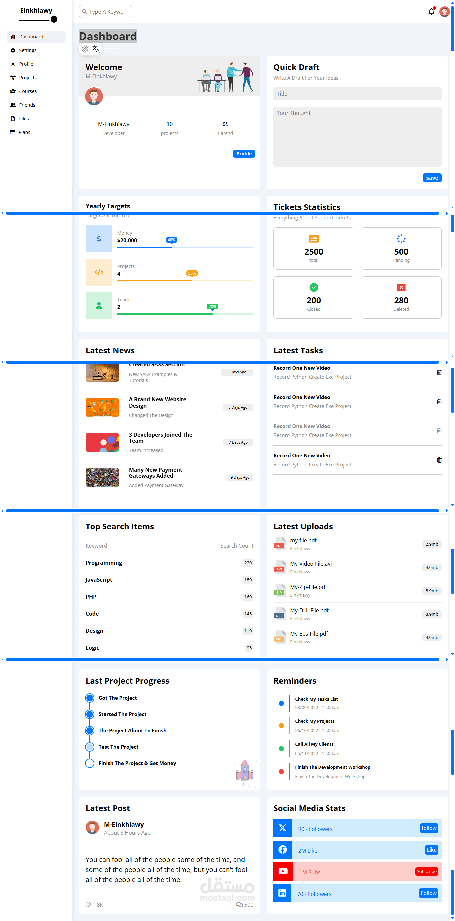Screen dimensions: 455x921
Task: Click the spinner icon above 500 Pending
Action: tap(401, 239)
